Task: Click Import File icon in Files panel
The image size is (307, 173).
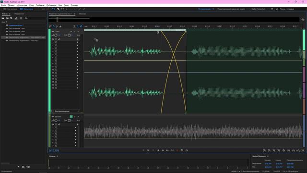Action: click(x=7, y=18)
